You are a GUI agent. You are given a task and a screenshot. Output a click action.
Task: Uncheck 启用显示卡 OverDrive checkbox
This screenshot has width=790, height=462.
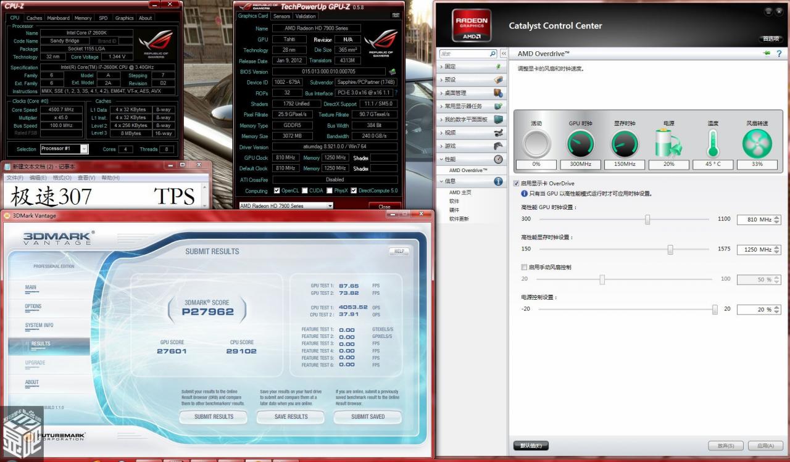pyautogui.click(x=517, y=183)
